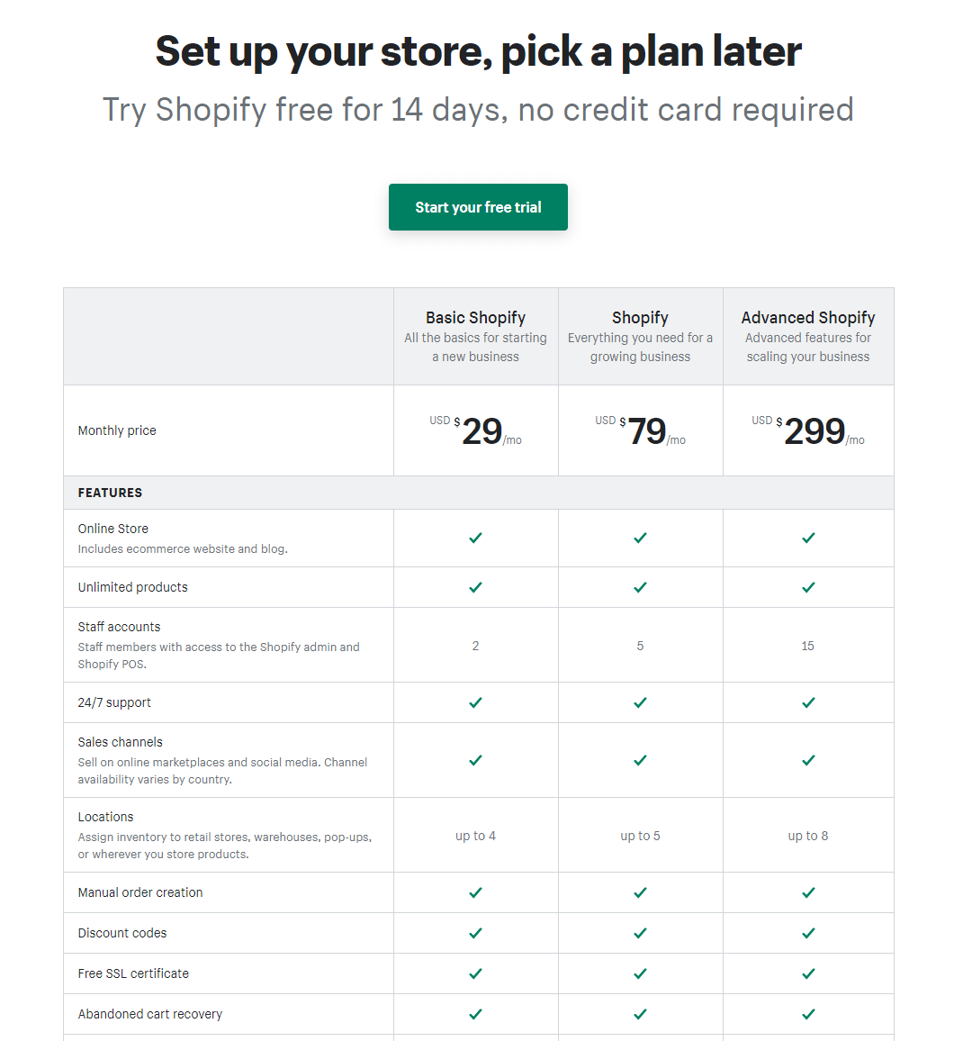The width and height of the screenshot is (954, 1041).
Task: Click the Online Store checkmark under Advanced Shopify
Action: (x=807, y=538)
